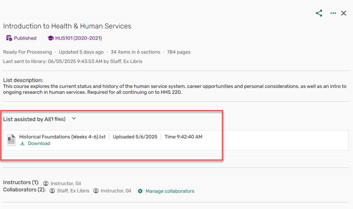
Task: Click '34 items in 6 sections' text
Action: (135, 52)
